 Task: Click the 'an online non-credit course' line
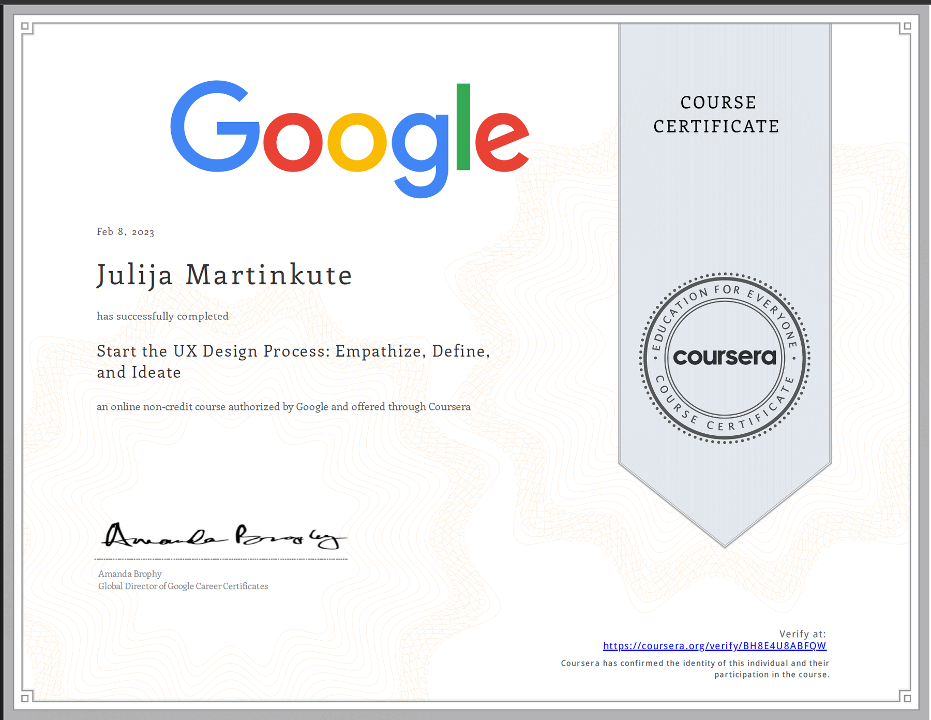(x=283, y=407)
